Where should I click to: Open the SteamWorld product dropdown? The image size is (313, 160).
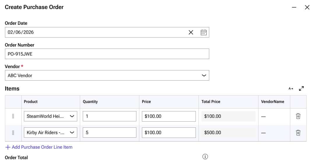(72, 116)
